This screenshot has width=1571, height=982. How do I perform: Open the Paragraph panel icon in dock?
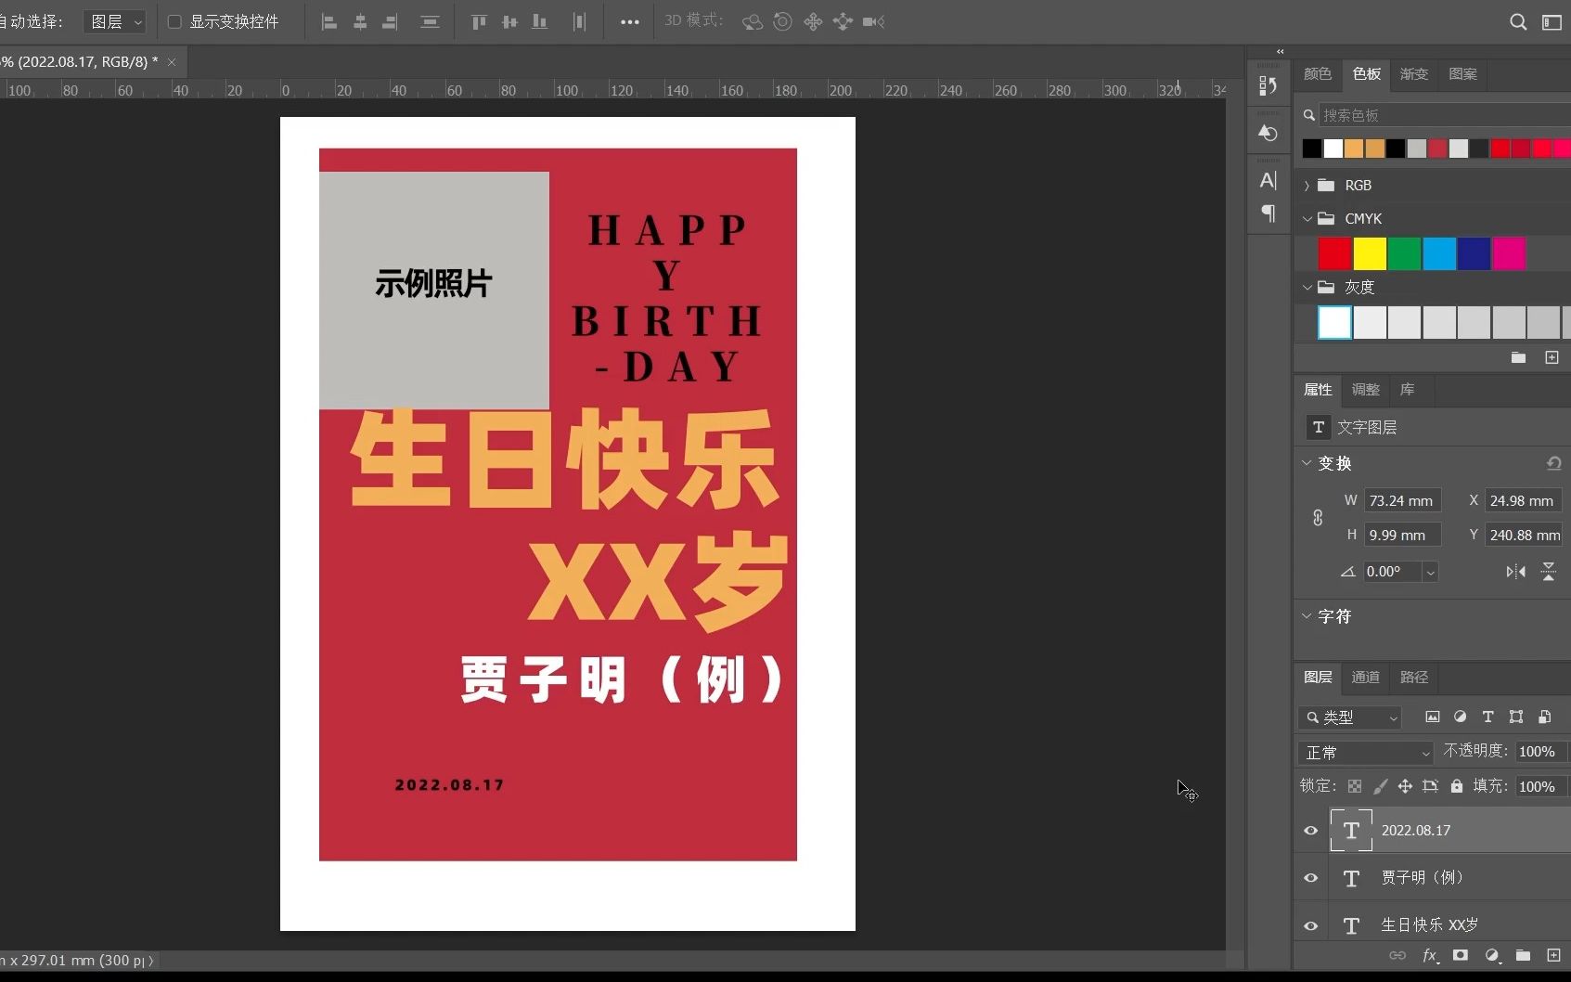pos(1268,213)
